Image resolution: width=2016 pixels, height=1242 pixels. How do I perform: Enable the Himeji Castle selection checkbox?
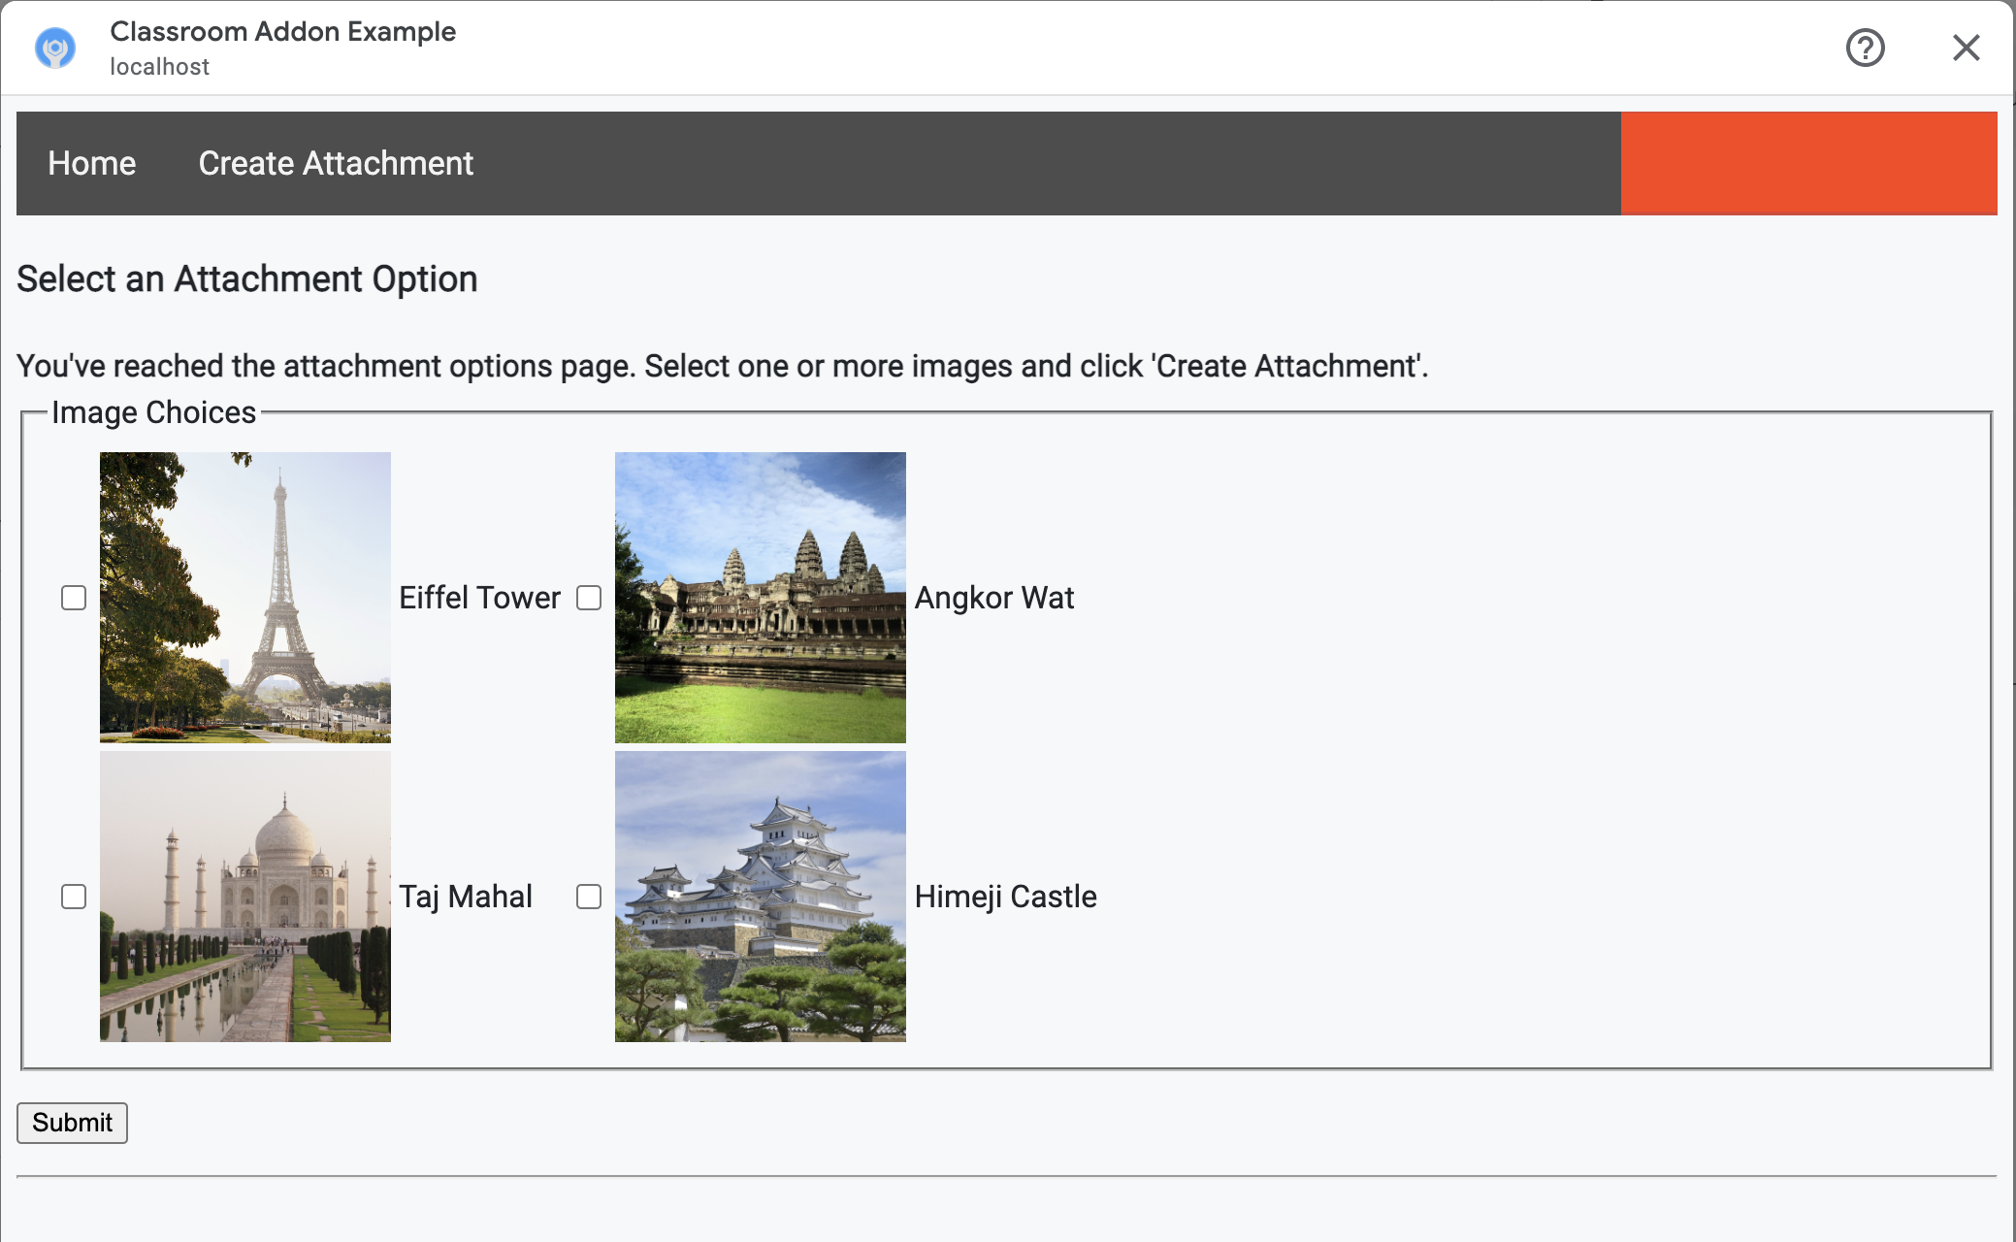tap(589, 897)
